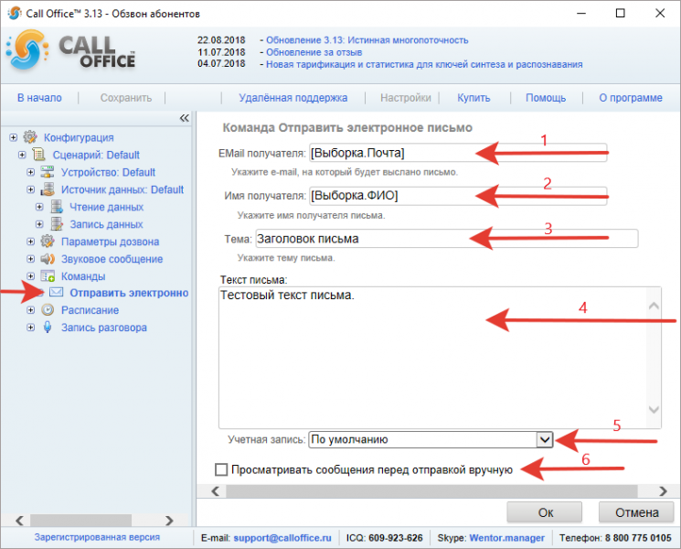Click right arrow of main horizontal scrollbar

pyautogui.click(x=664, y=491)
